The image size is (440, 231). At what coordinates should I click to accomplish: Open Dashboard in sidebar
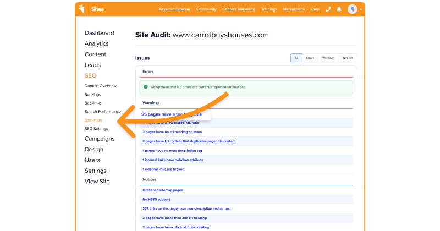(100, 33)
